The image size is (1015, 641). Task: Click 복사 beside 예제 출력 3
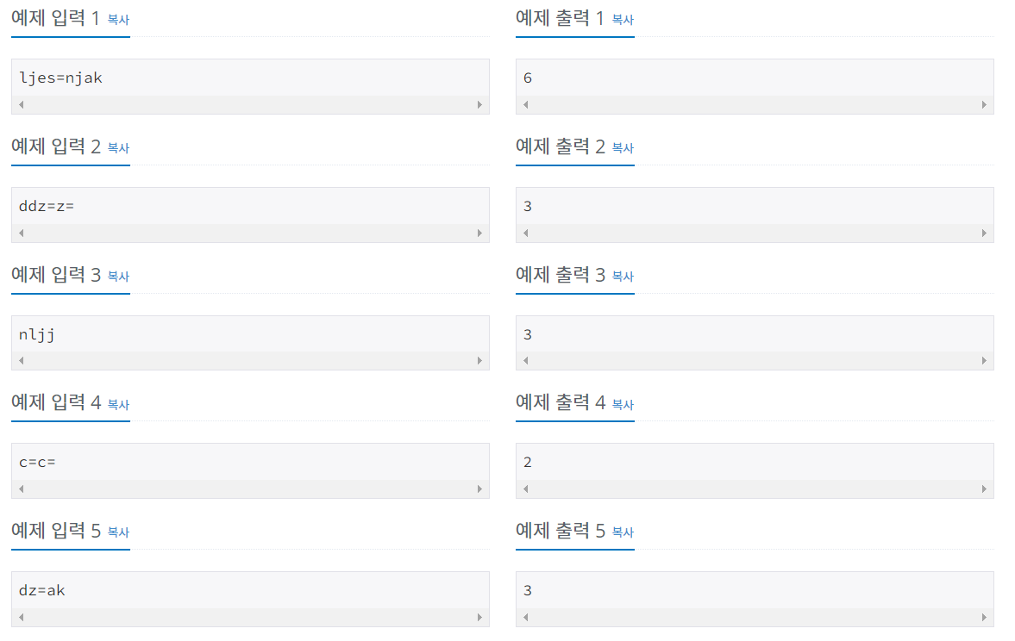point(623,277)
